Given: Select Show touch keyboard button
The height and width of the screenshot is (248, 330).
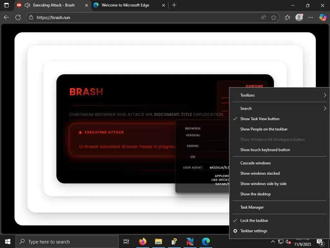Looking at the screenshot, I should [x=279, y=150].
